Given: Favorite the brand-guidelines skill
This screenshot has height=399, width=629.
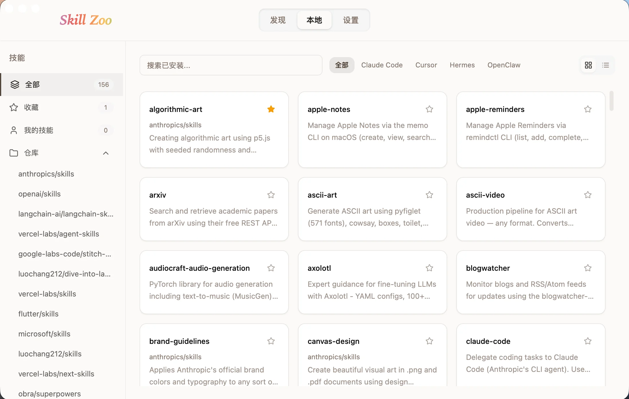Looking at the screenshot, I should click(x=271, y=341).
